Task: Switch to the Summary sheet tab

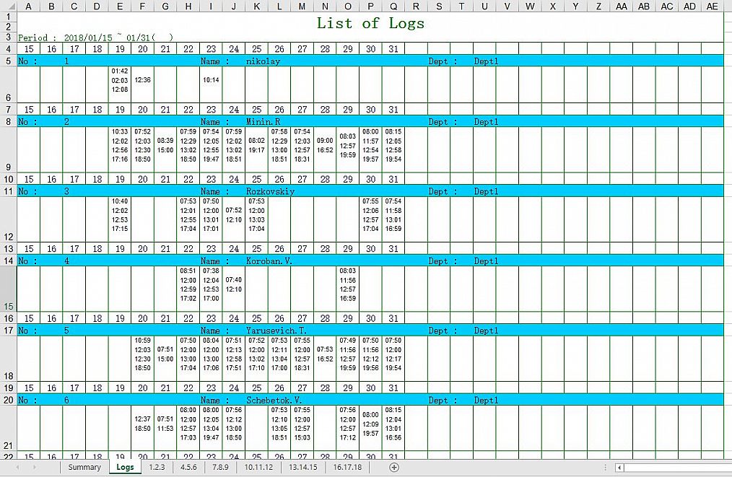Action: coord(84,468)
